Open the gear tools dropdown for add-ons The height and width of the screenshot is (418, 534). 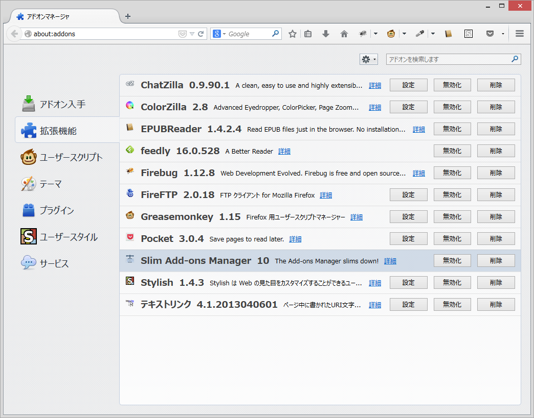pos(368,59)
